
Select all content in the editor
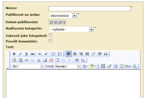103,66
